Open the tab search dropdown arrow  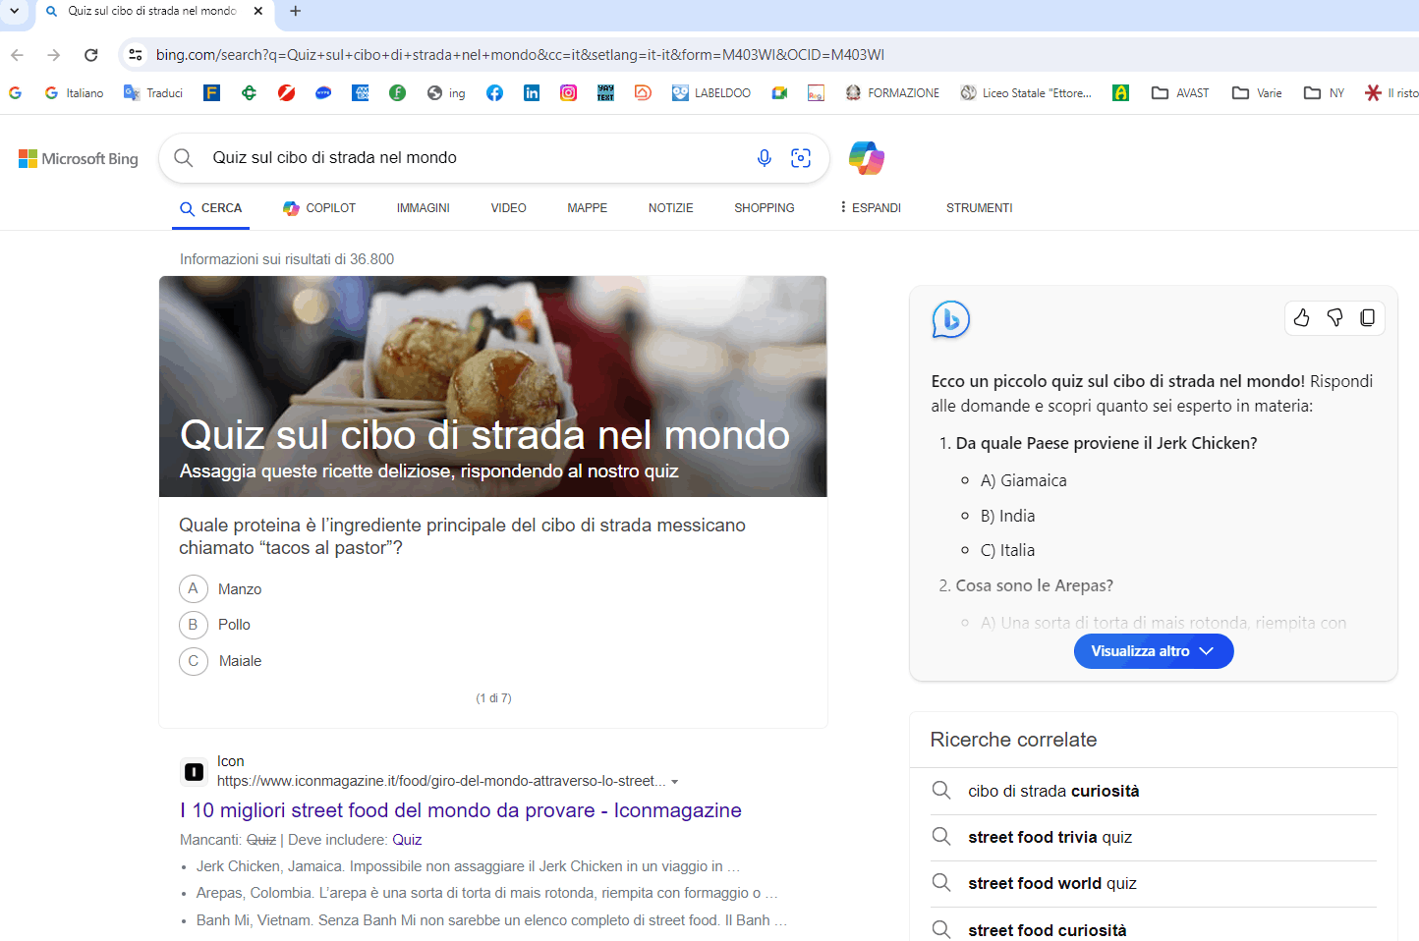pyautogui.click(x=14, y=11)
